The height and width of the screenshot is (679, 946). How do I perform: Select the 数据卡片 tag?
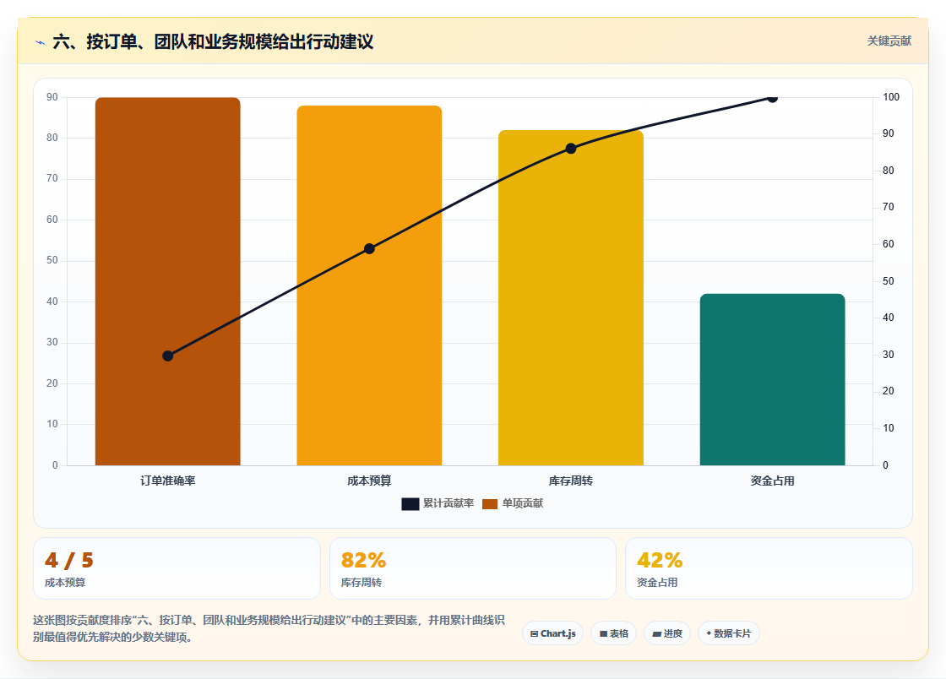coord(729,633)
